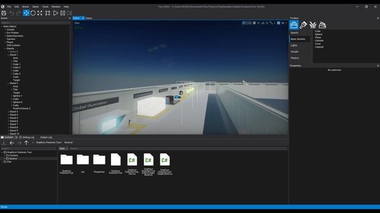The width and height of the screenshot is (380, 213).
Task: Pause the game simulation
Action: [x=62, y=13]
